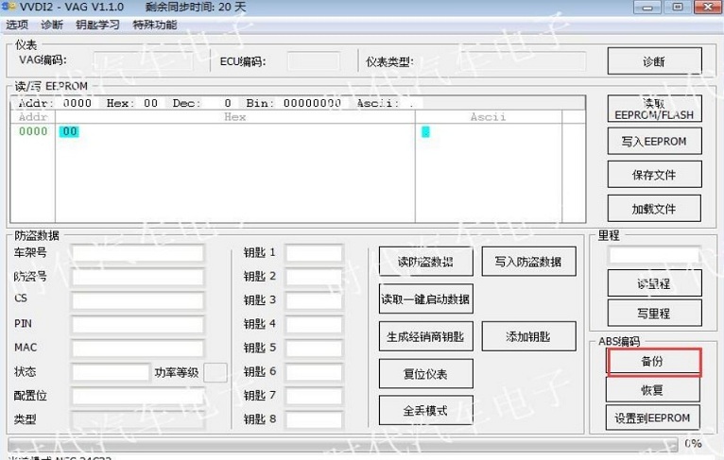The width and height of the screenshot is (724, 460).
Task: Click the VVDI2 app icon in title bar
Action: point(10,8)
